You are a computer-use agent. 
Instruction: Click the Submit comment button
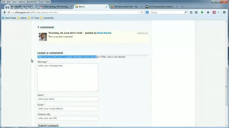(48, 126)
